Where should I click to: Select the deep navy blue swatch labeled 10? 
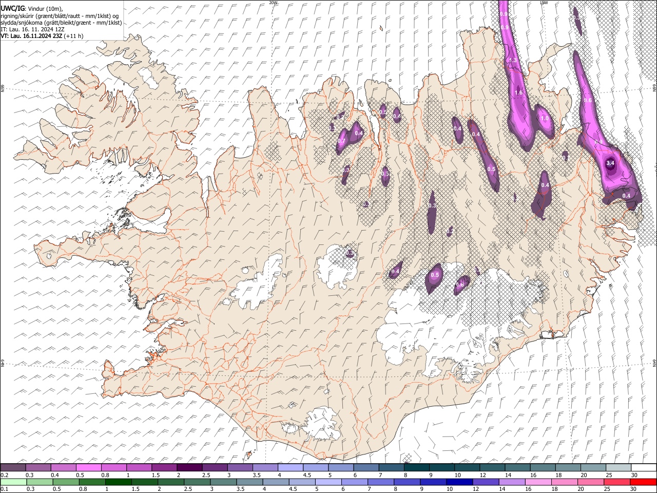[x=459, y=482]
